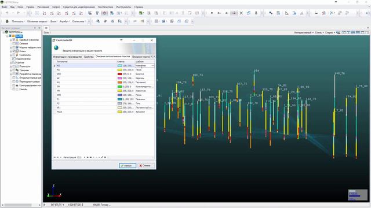Screen dimensions: 371x208
Task: Click the drillhole icon beside Буровые скважины
Action: [x=17, y=40]
